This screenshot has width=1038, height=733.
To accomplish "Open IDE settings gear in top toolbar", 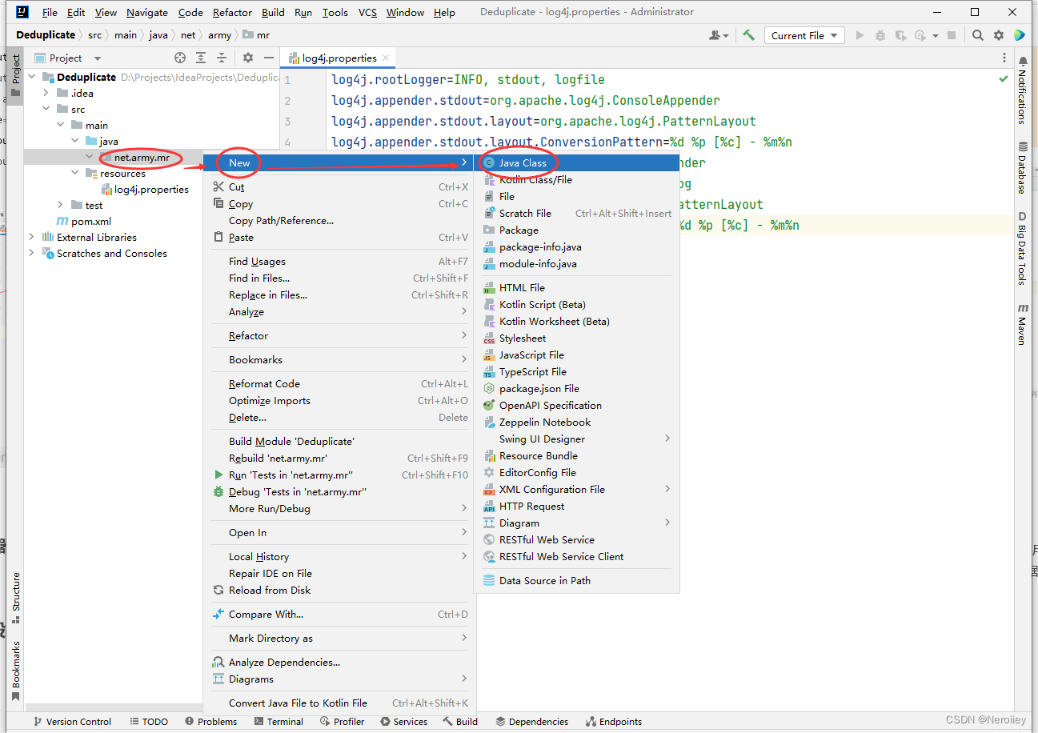I will coord(999,35).
